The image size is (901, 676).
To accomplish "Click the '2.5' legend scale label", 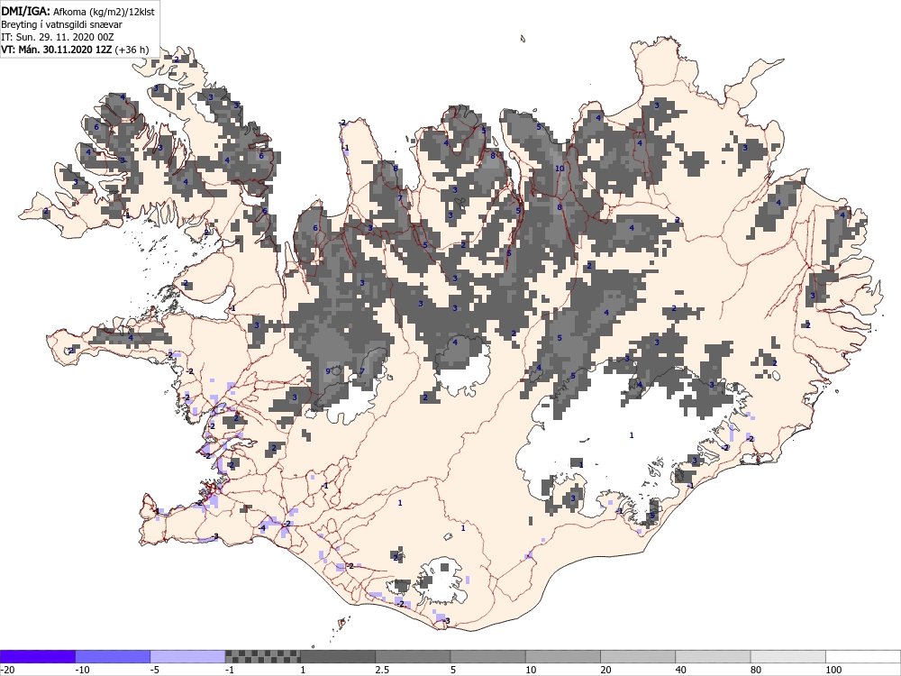I will (x=382, y=670).
